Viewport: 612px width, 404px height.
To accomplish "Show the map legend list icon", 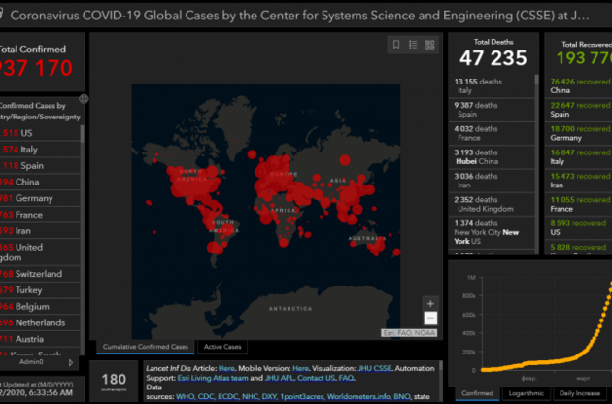I will [x=413, y=45].
